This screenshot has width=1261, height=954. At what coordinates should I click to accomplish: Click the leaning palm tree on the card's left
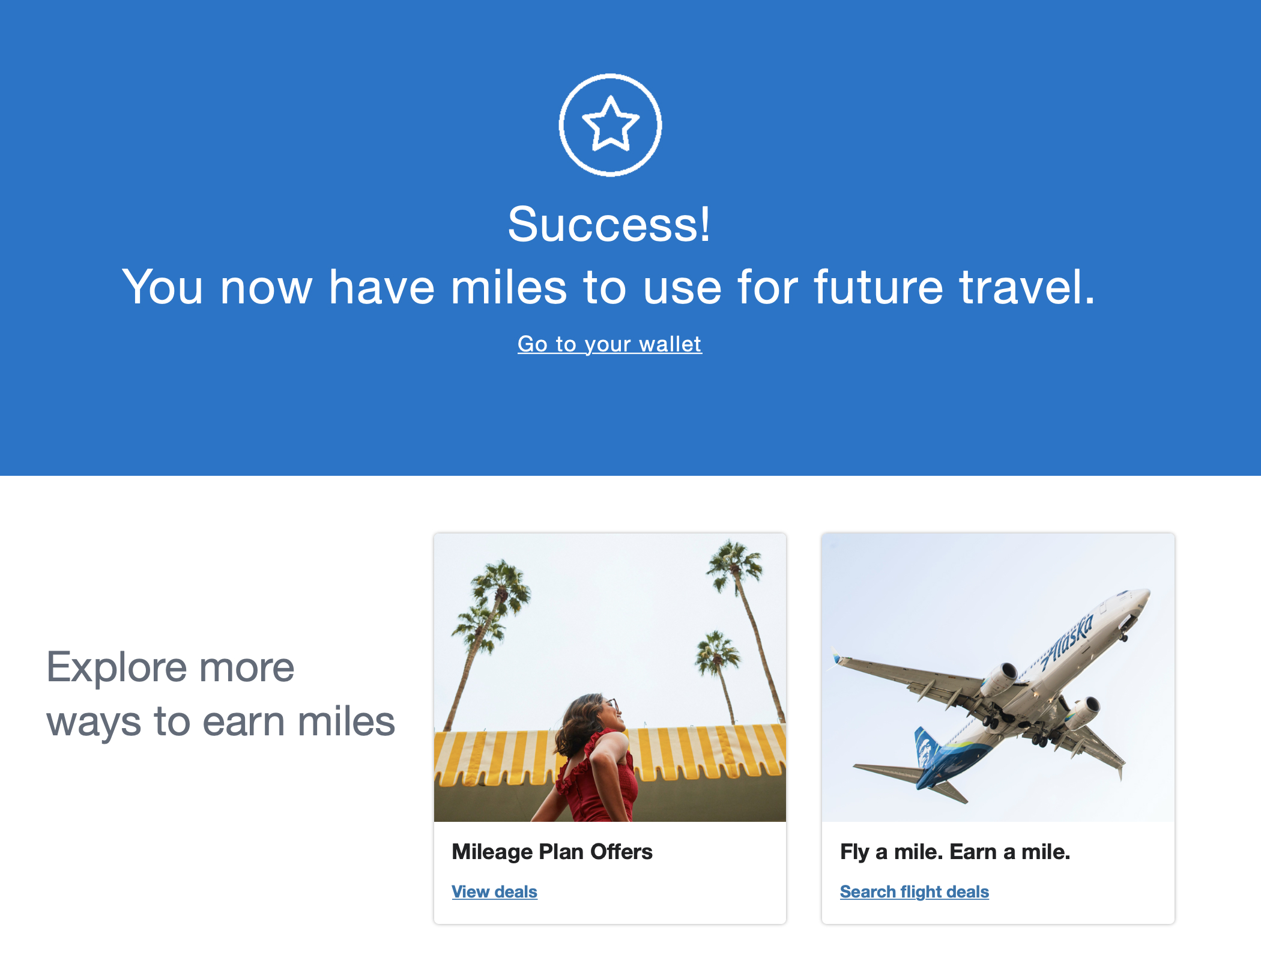click(486, 643)
